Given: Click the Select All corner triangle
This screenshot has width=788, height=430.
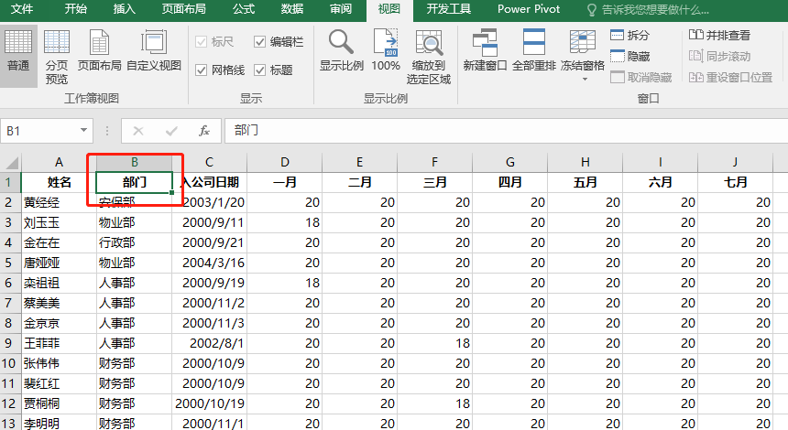Looking at the screenshot, I should (x=12, y=163).
